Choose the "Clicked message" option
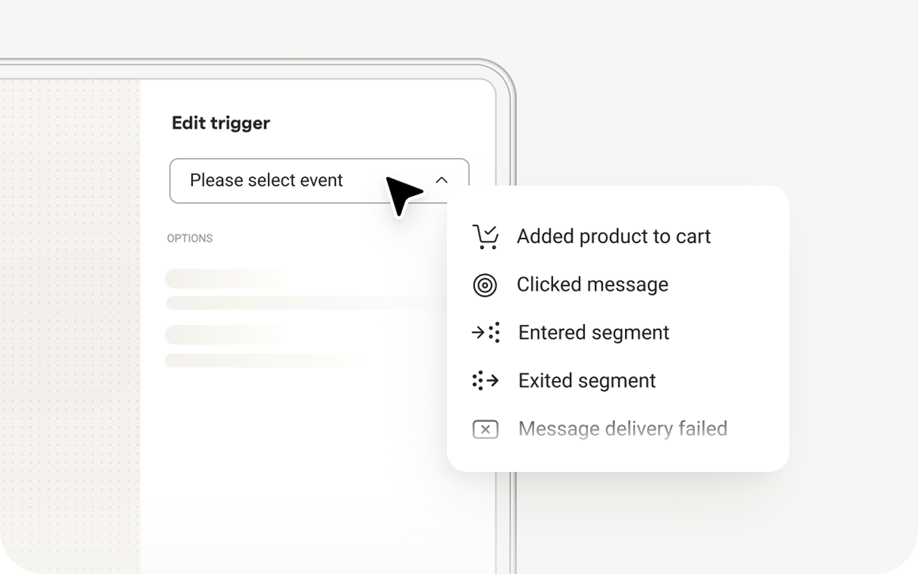This screenshot has height=574, width=918. tap(592, 285)
